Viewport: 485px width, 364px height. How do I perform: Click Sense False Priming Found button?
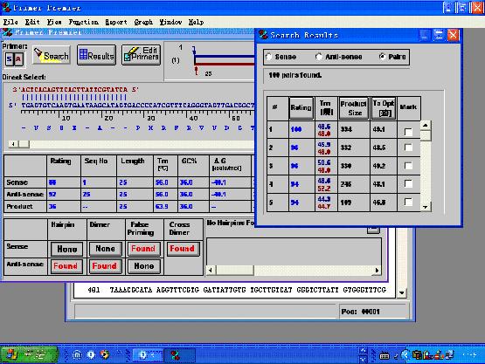pos(143,249)
